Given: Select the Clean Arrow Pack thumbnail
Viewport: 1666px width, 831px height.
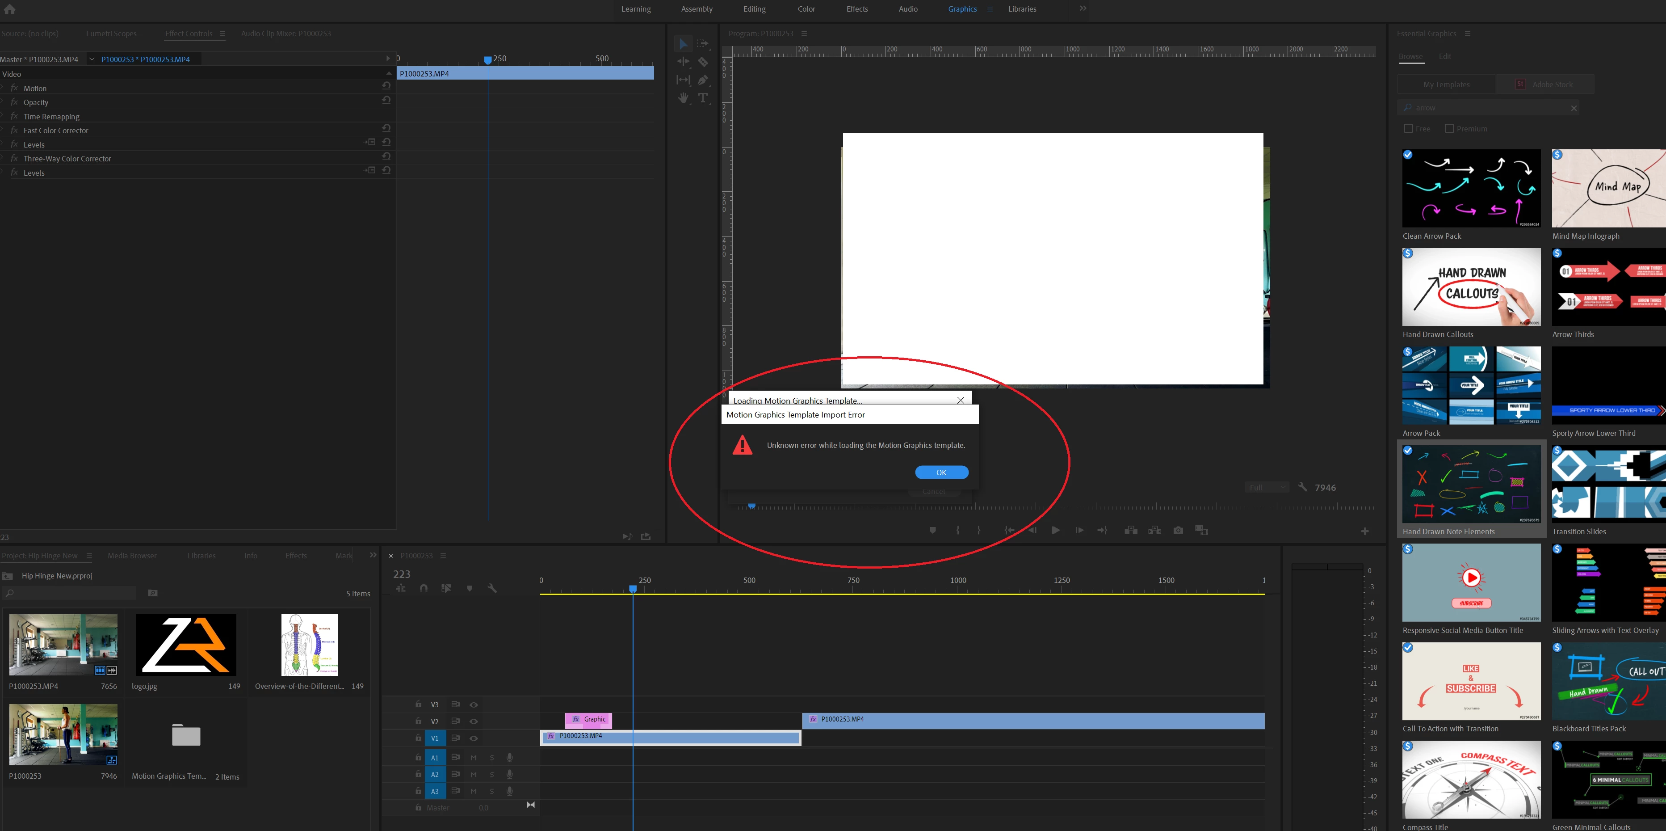Looking at the screenshot, I should [x=1471, y=188].
